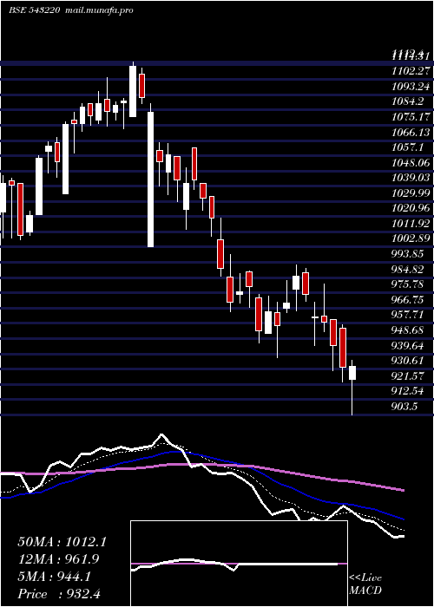Click inside the MACD inset chart box
434x607 pixels.
coord(239,564)
